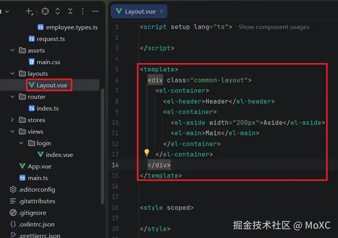The image size is (338, 238).
Task: Click the project tree vertical scrollbar
Action: [103, 146]
